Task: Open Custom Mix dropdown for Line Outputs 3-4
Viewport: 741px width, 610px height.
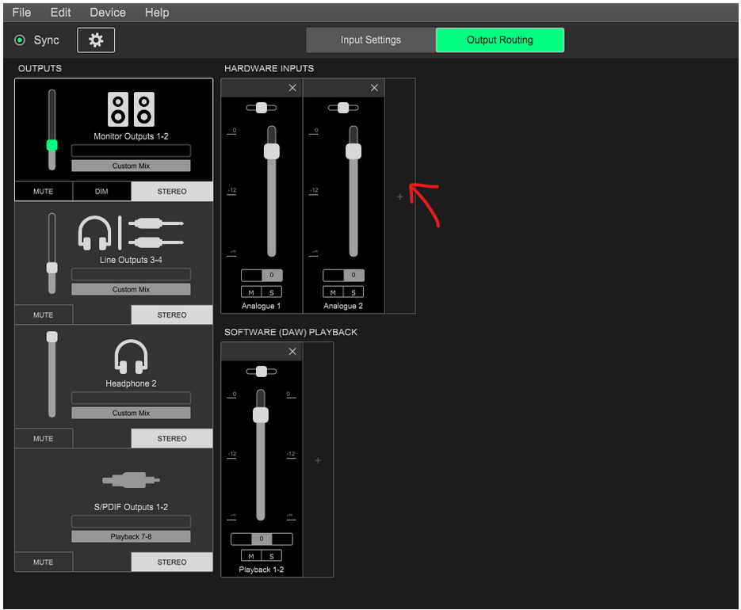Action: 131,290
